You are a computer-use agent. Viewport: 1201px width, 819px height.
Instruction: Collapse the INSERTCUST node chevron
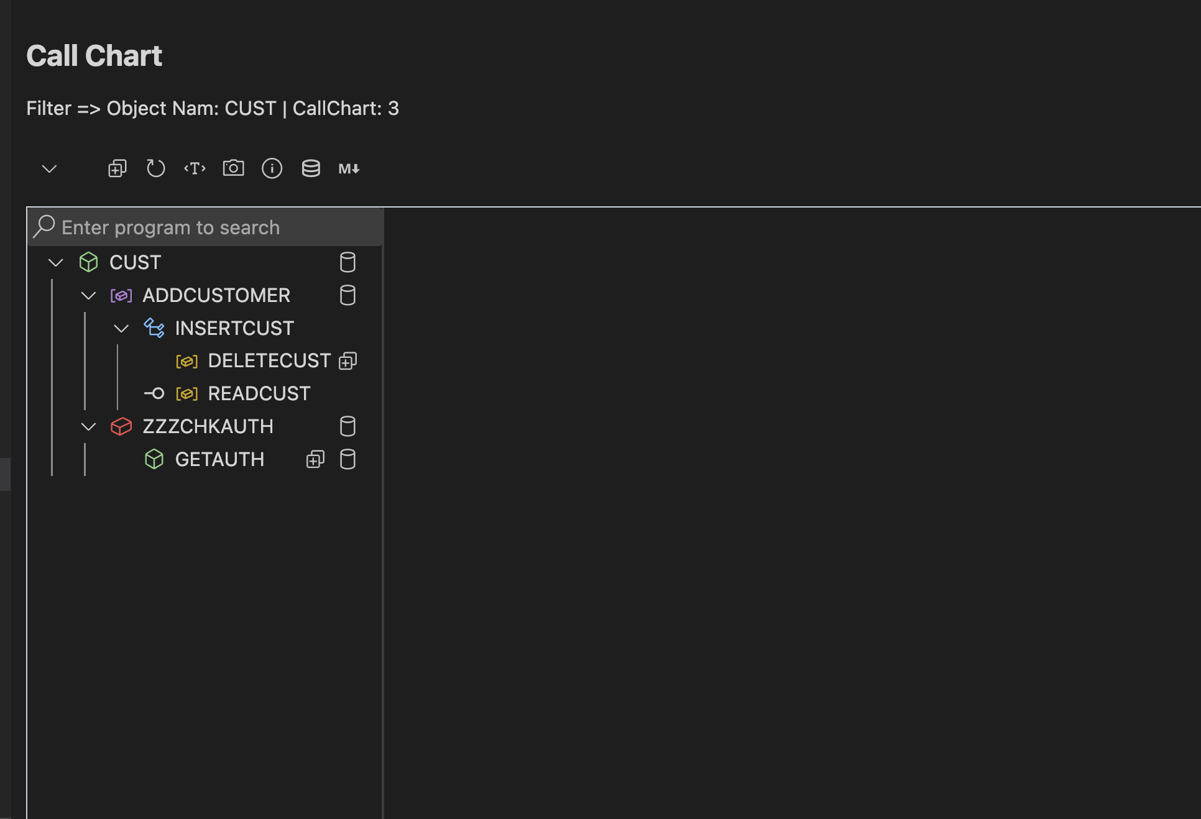[121, 328]
